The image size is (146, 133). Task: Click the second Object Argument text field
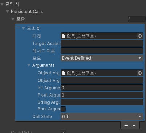tap(102, 80)
